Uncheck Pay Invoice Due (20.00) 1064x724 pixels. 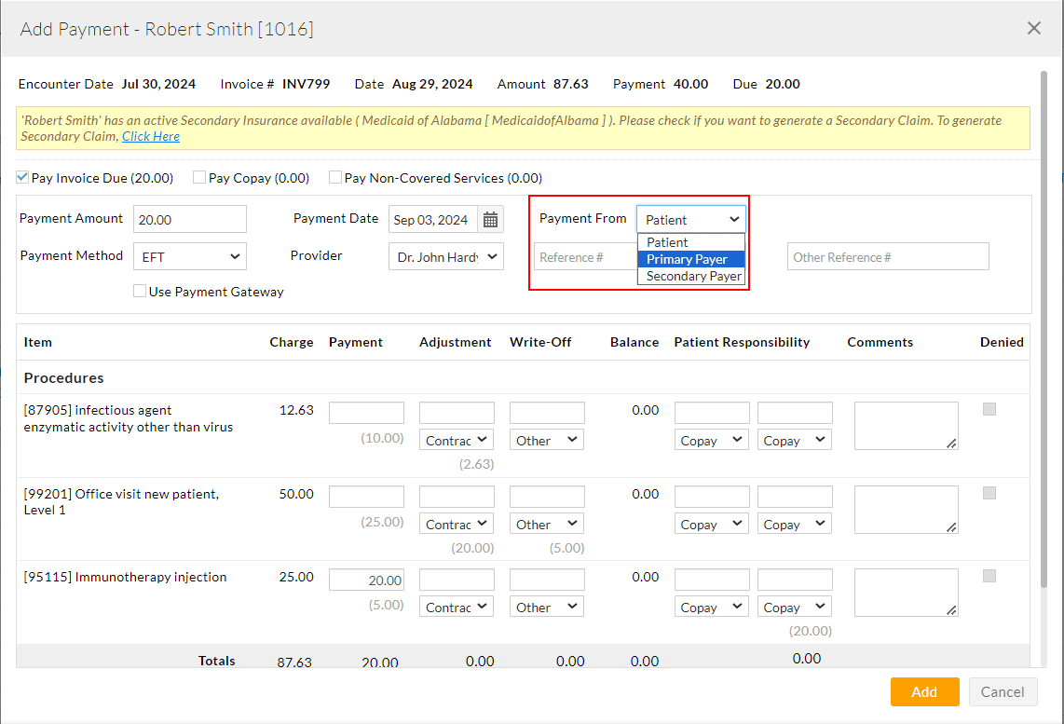pos(20,176)
